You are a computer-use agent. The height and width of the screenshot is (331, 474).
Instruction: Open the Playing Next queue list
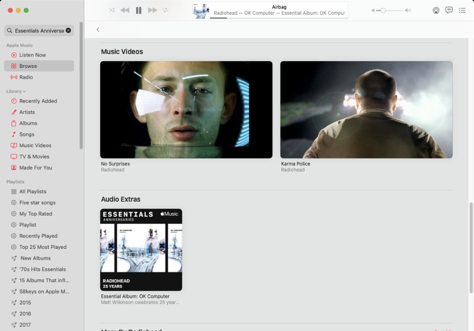pyautogui.click(x=462, y=10)
